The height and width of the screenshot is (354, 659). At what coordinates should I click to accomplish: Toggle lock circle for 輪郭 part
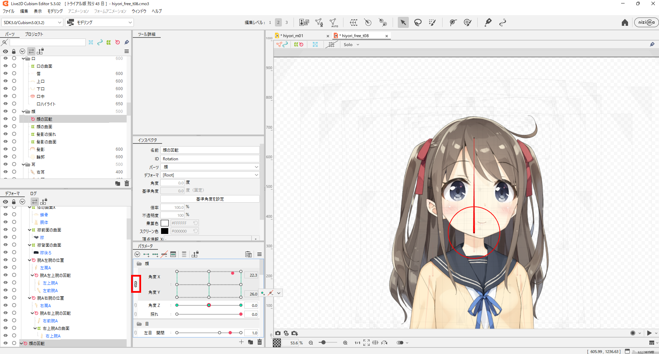click(x=14, y=157)
